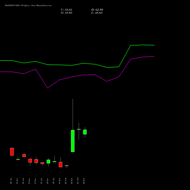Click the thin red candle for 02 Feb
190x190 pixels.
point(66,166)
